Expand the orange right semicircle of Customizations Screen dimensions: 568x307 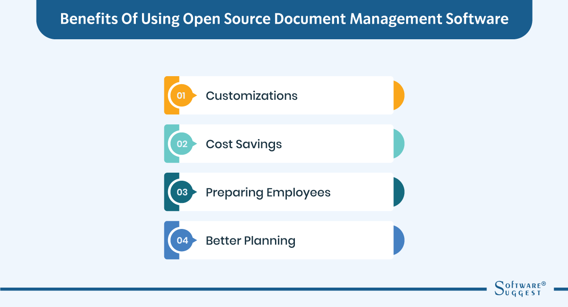point(399,95)
